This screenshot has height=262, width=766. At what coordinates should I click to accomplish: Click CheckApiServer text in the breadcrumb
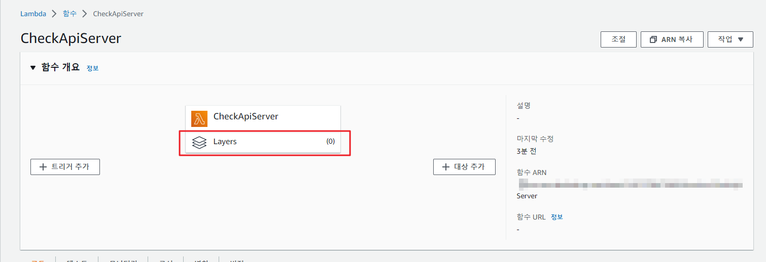pyautogui.click(x=118, y=14)
